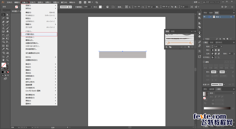Select the Lasso tool
Image resolution: width=236 pixels, height=129 pixels.
click(x=7, y=18)
